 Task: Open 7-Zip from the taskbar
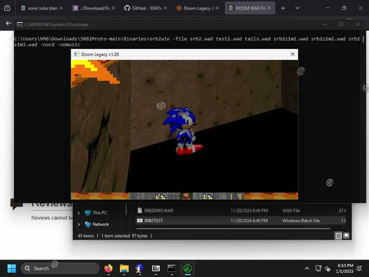[156, 268]
